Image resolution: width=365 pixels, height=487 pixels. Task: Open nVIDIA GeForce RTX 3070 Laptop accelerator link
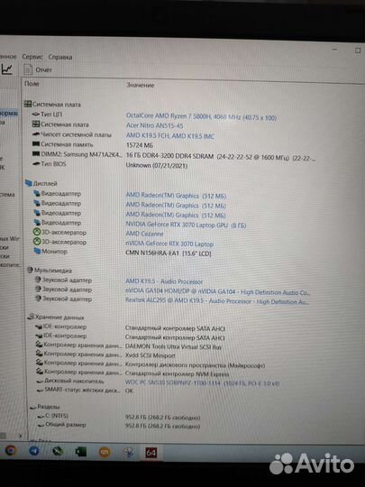169,243
